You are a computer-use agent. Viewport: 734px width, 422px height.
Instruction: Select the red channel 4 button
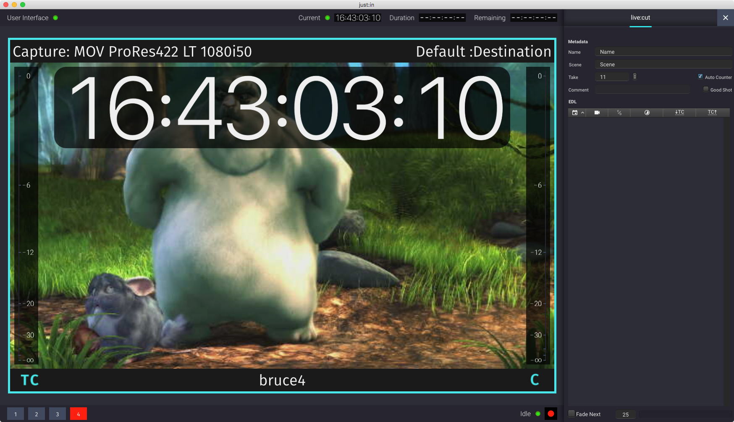[79, 414]
